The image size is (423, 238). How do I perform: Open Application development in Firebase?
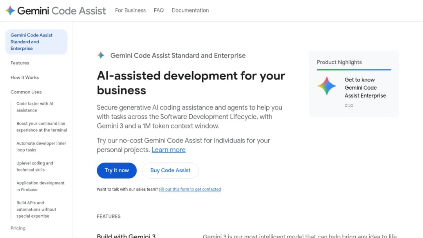tap(40, 186)
